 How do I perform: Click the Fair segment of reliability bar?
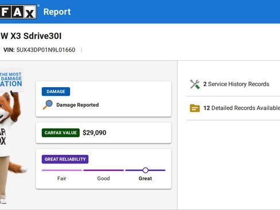coord(62,170)
